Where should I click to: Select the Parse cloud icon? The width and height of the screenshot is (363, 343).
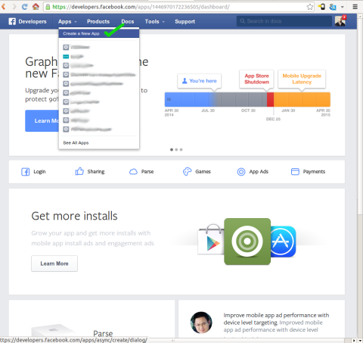click(x=133, y=172)
